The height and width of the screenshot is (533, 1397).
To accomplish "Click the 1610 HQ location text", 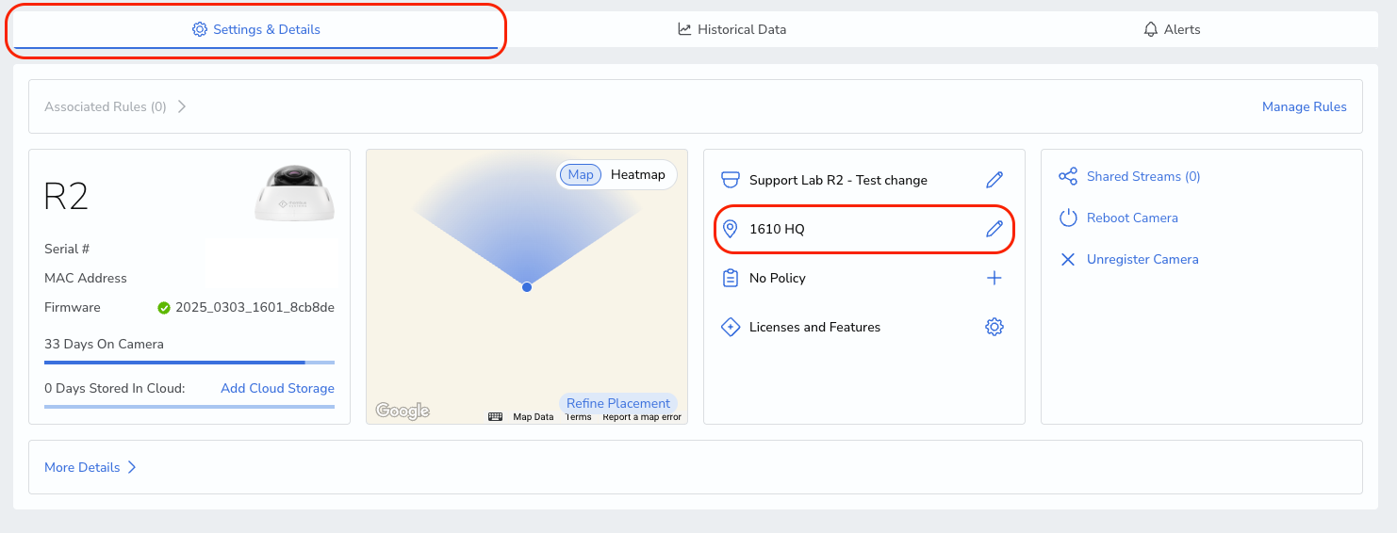I will pos(777,229).
